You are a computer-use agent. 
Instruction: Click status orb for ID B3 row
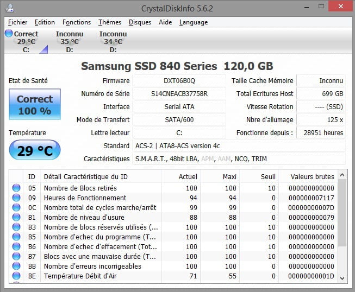point(16,227)
